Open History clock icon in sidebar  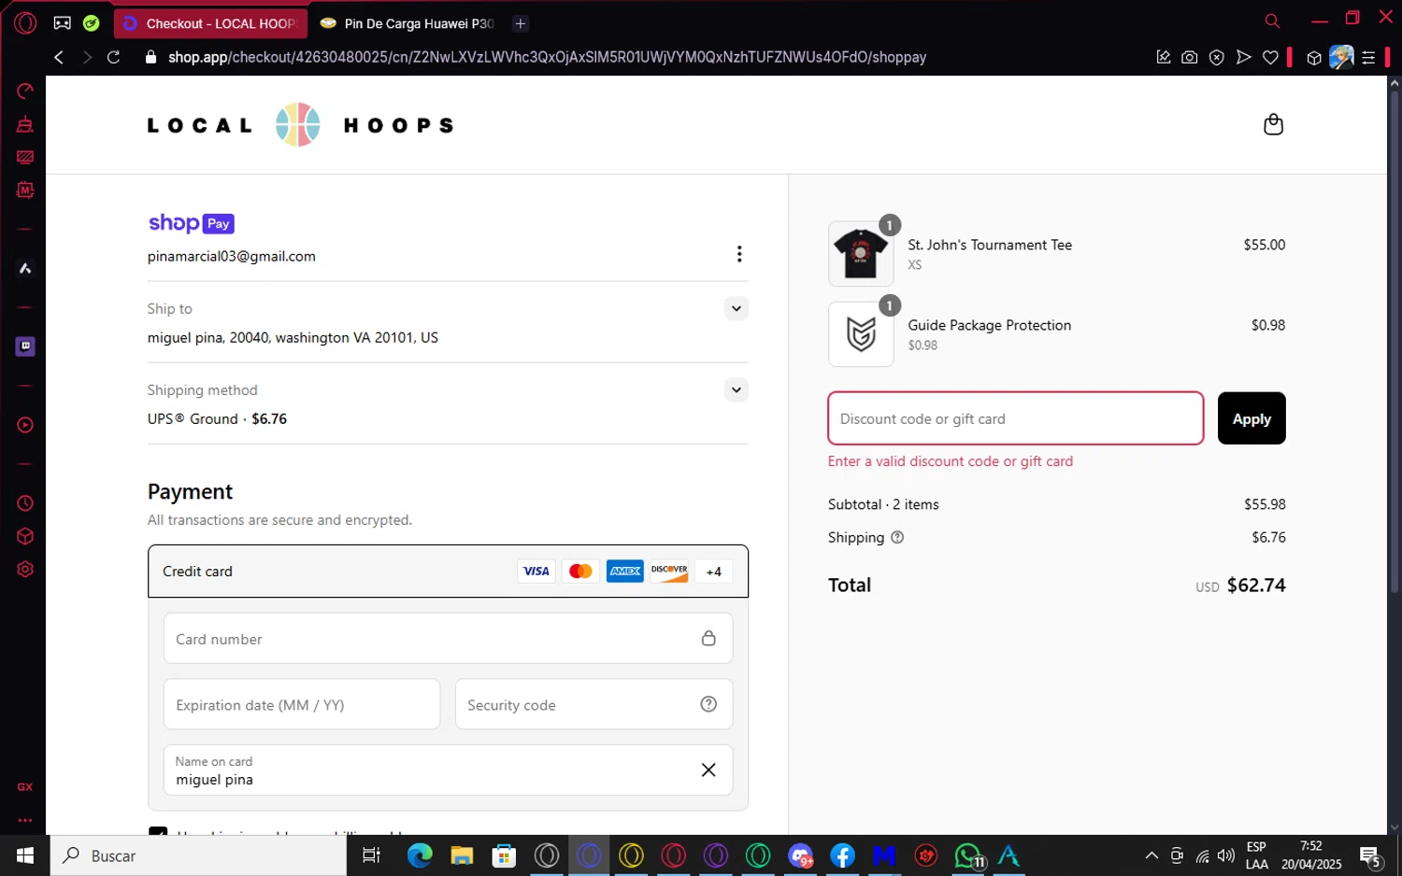pyautogui.click(x=25, y=503)
